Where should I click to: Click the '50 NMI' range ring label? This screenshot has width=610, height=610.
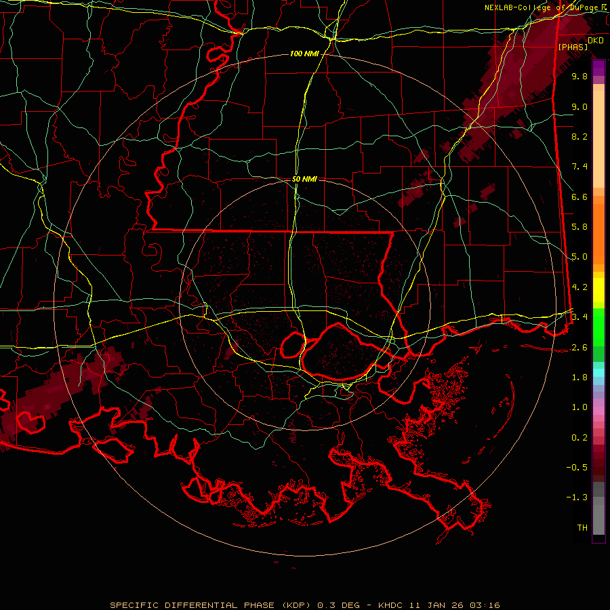(x=304, y=179)
